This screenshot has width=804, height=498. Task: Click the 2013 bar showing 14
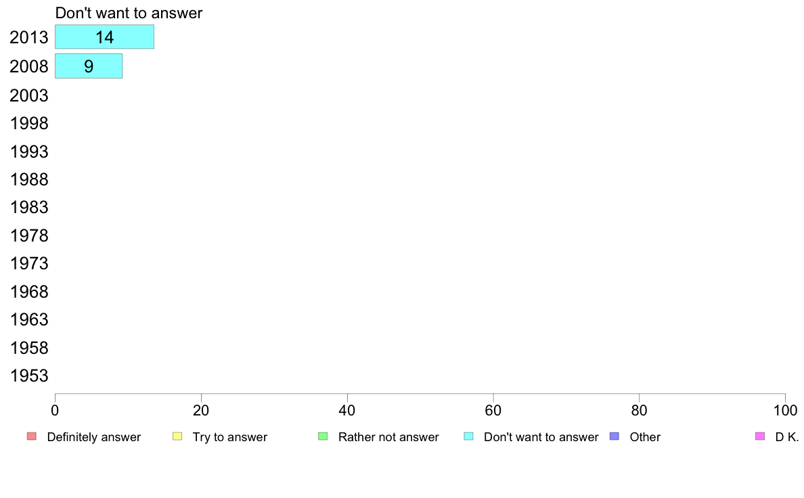[105, 37]
